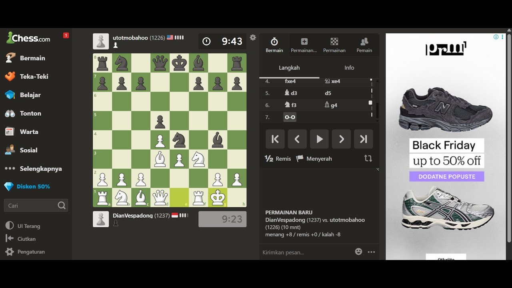Click DODATNE POPUSTE ad button
This screenshot has width=512, height=288.
coord(447,176)
